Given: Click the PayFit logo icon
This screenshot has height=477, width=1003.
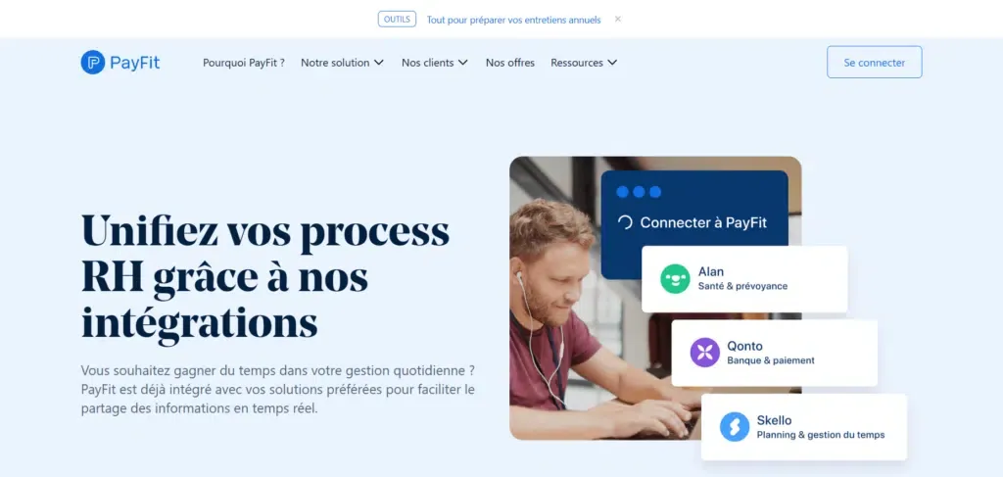Looking at the screenshot, I should [x=93, y=62].
